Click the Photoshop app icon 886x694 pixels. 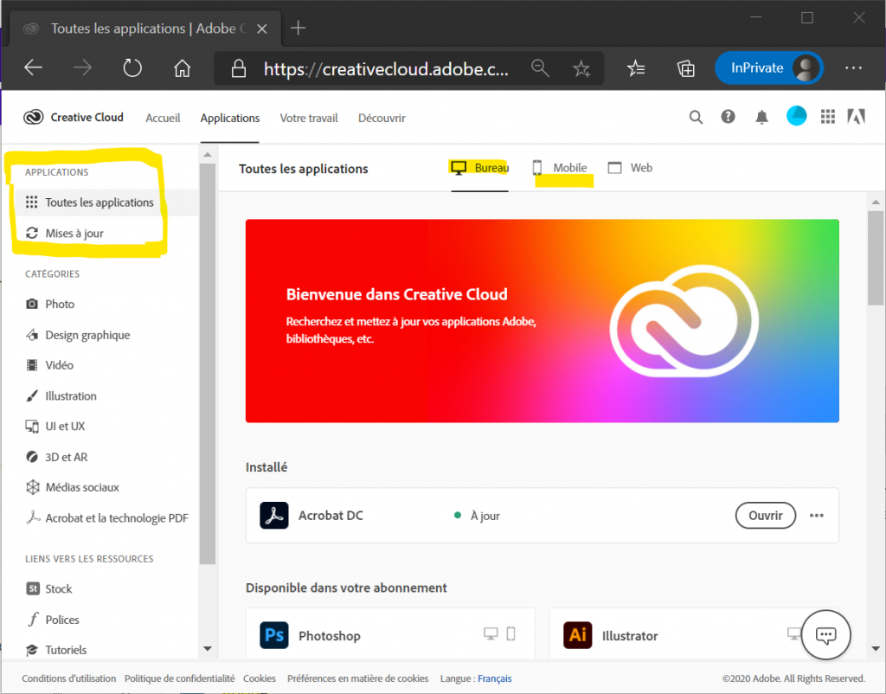[x=274, y=635]
